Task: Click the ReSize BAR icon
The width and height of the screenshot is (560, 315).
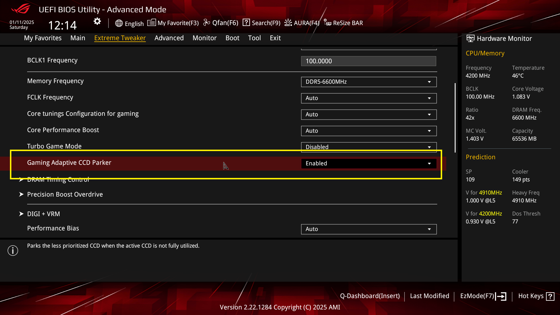Action: click(328, 23)
